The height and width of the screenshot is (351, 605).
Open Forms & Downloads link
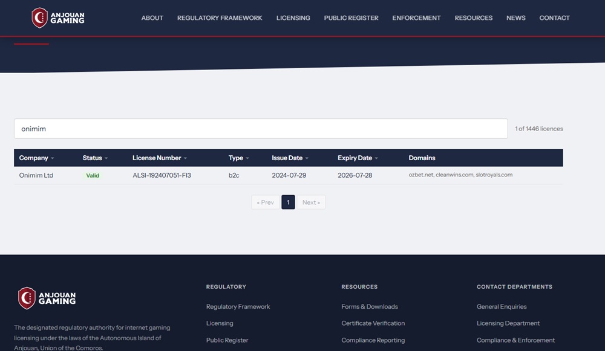370,307
